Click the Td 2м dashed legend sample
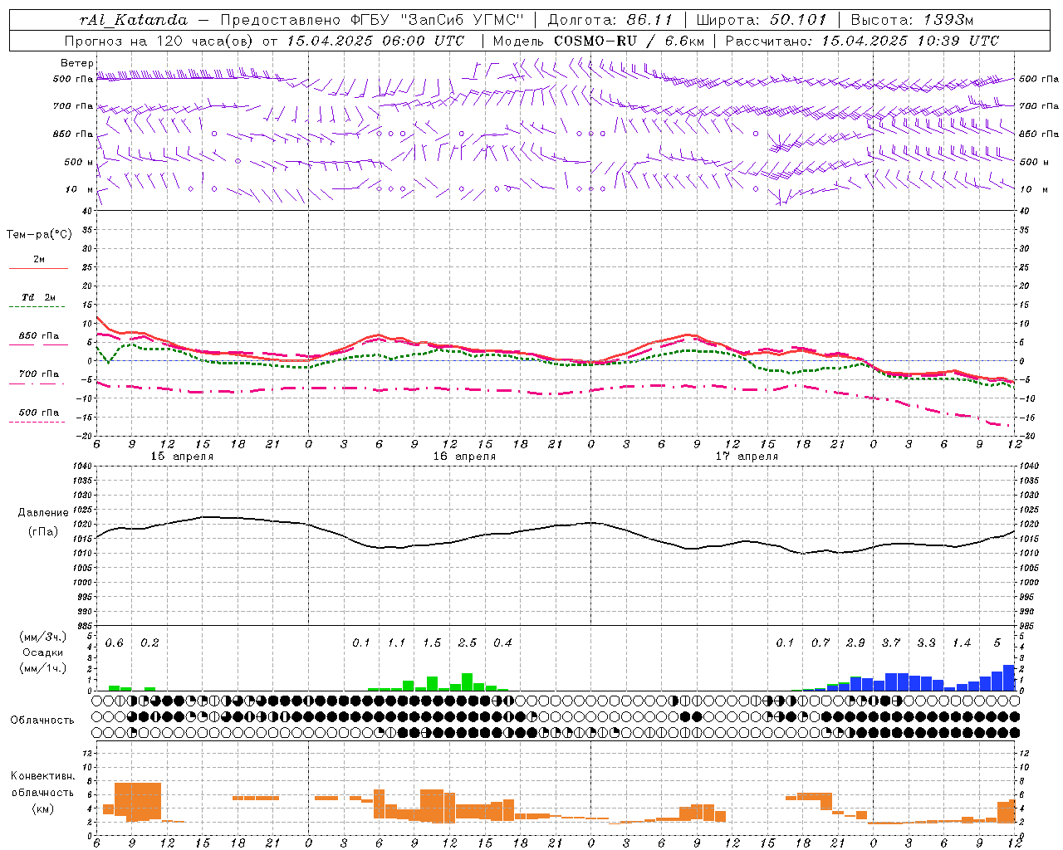Screen dimensions: 1063x850 (37, 306)
